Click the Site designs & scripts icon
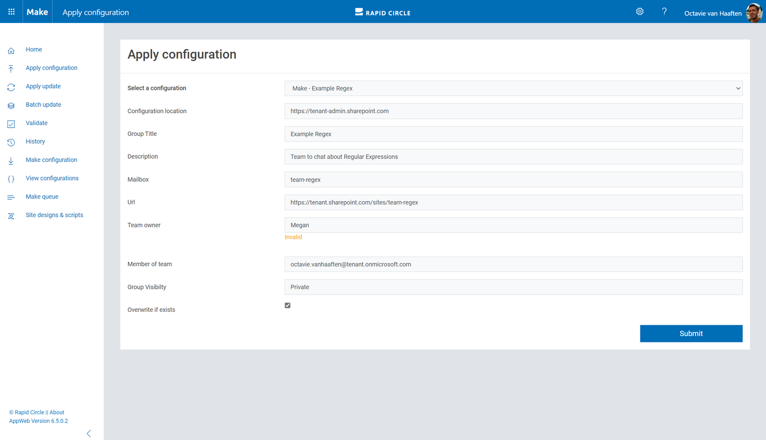The image size is (766, 440). [x=11, y=216]
